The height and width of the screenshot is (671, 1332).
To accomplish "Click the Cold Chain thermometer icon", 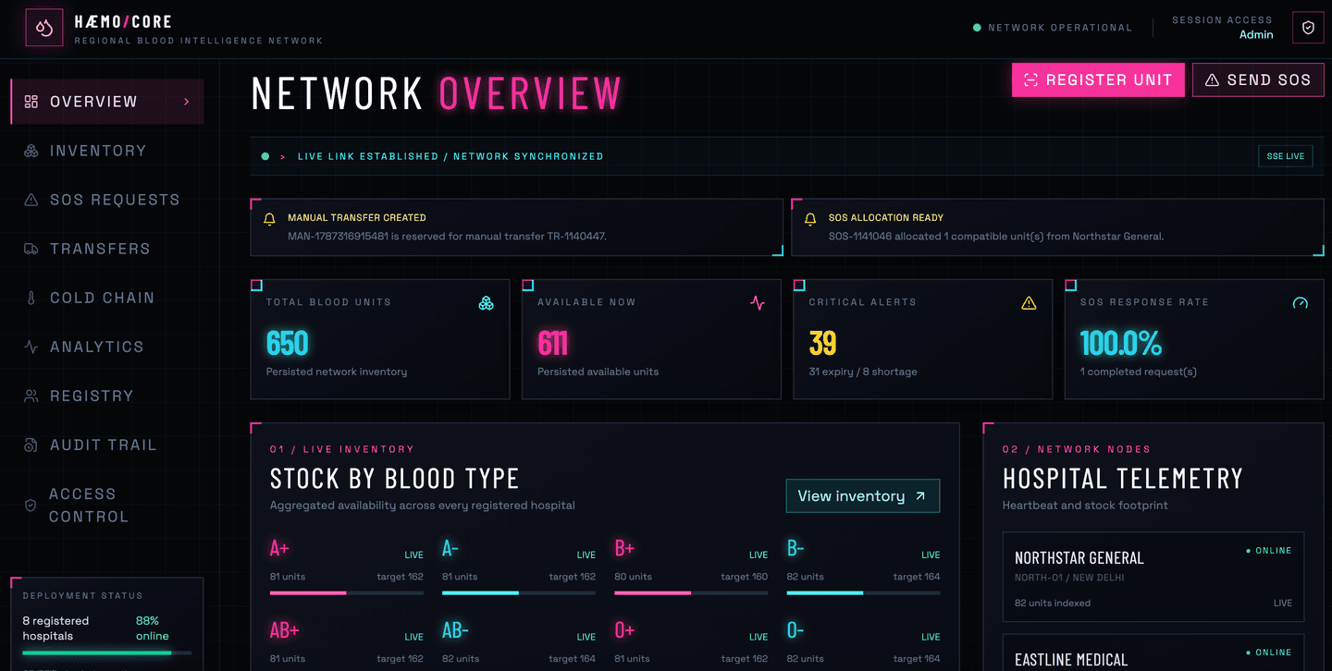I will tap(31, 298).
